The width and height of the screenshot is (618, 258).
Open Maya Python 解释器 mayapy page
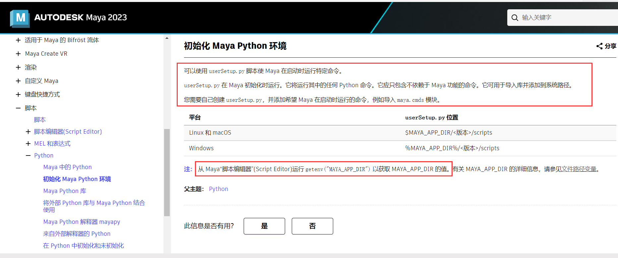(82, 222)
